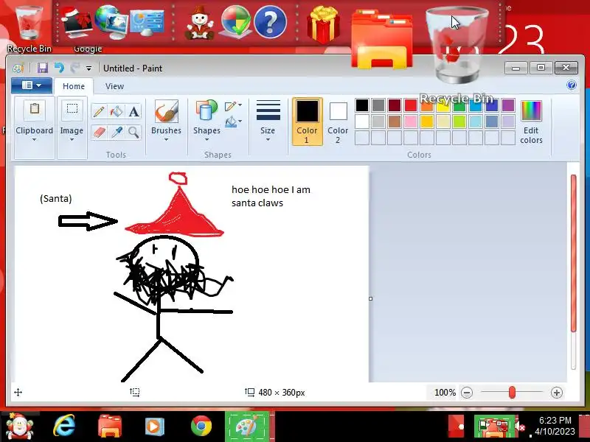590x442 pixels.
Task: Expand the Clipboard group dropdown arrow
Action: (34, 140)
